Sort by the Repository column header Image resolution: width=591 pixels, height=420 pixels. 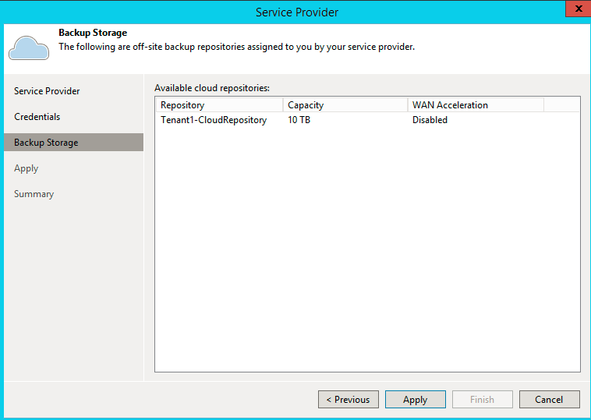pyautogui.click(x=219, y=105)
